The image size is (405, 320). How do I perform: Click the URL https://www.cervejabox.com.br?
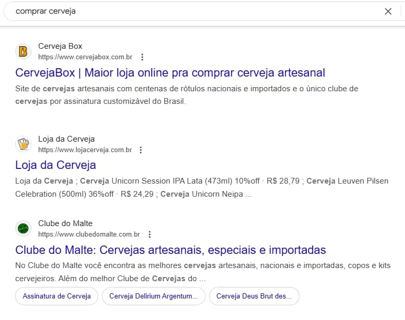click(85, 57)
